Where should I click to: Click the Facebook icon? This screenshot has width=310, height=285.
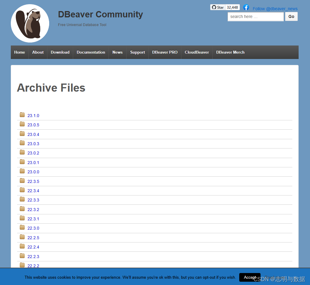246,7
